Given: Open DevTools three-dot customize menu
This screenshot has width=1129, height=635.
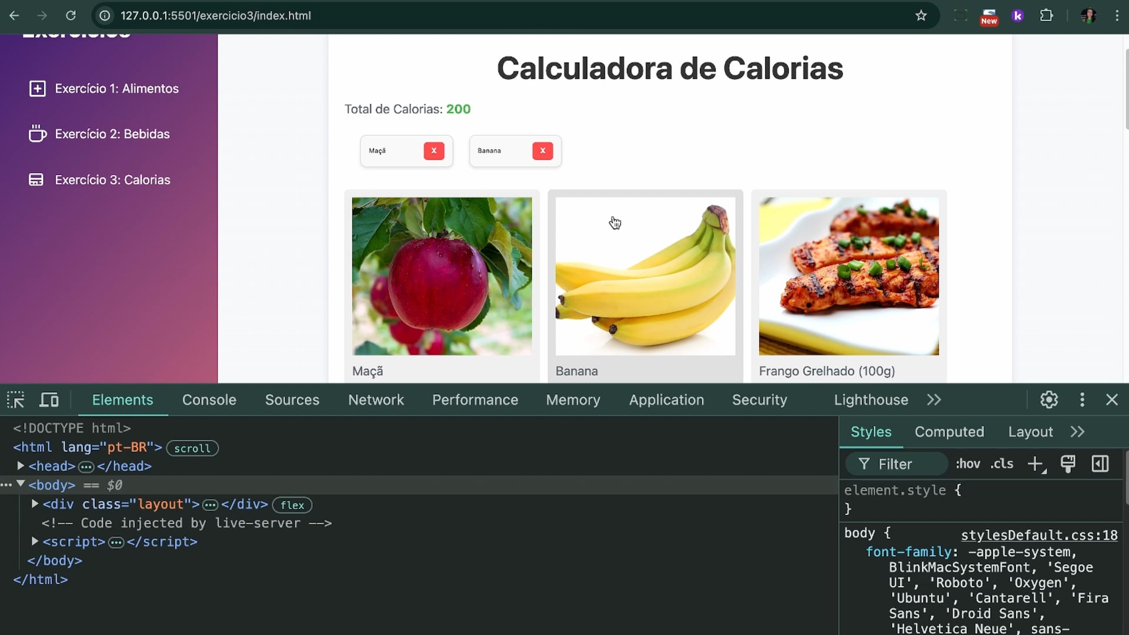Looking at the screenshot, I should (1082, 400).
